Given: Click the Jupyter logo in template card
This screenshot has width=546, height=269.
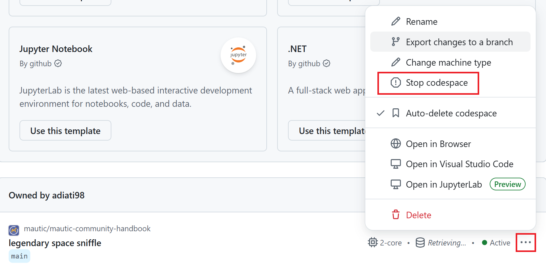Looking at the screenshot, I should point(238,55).
